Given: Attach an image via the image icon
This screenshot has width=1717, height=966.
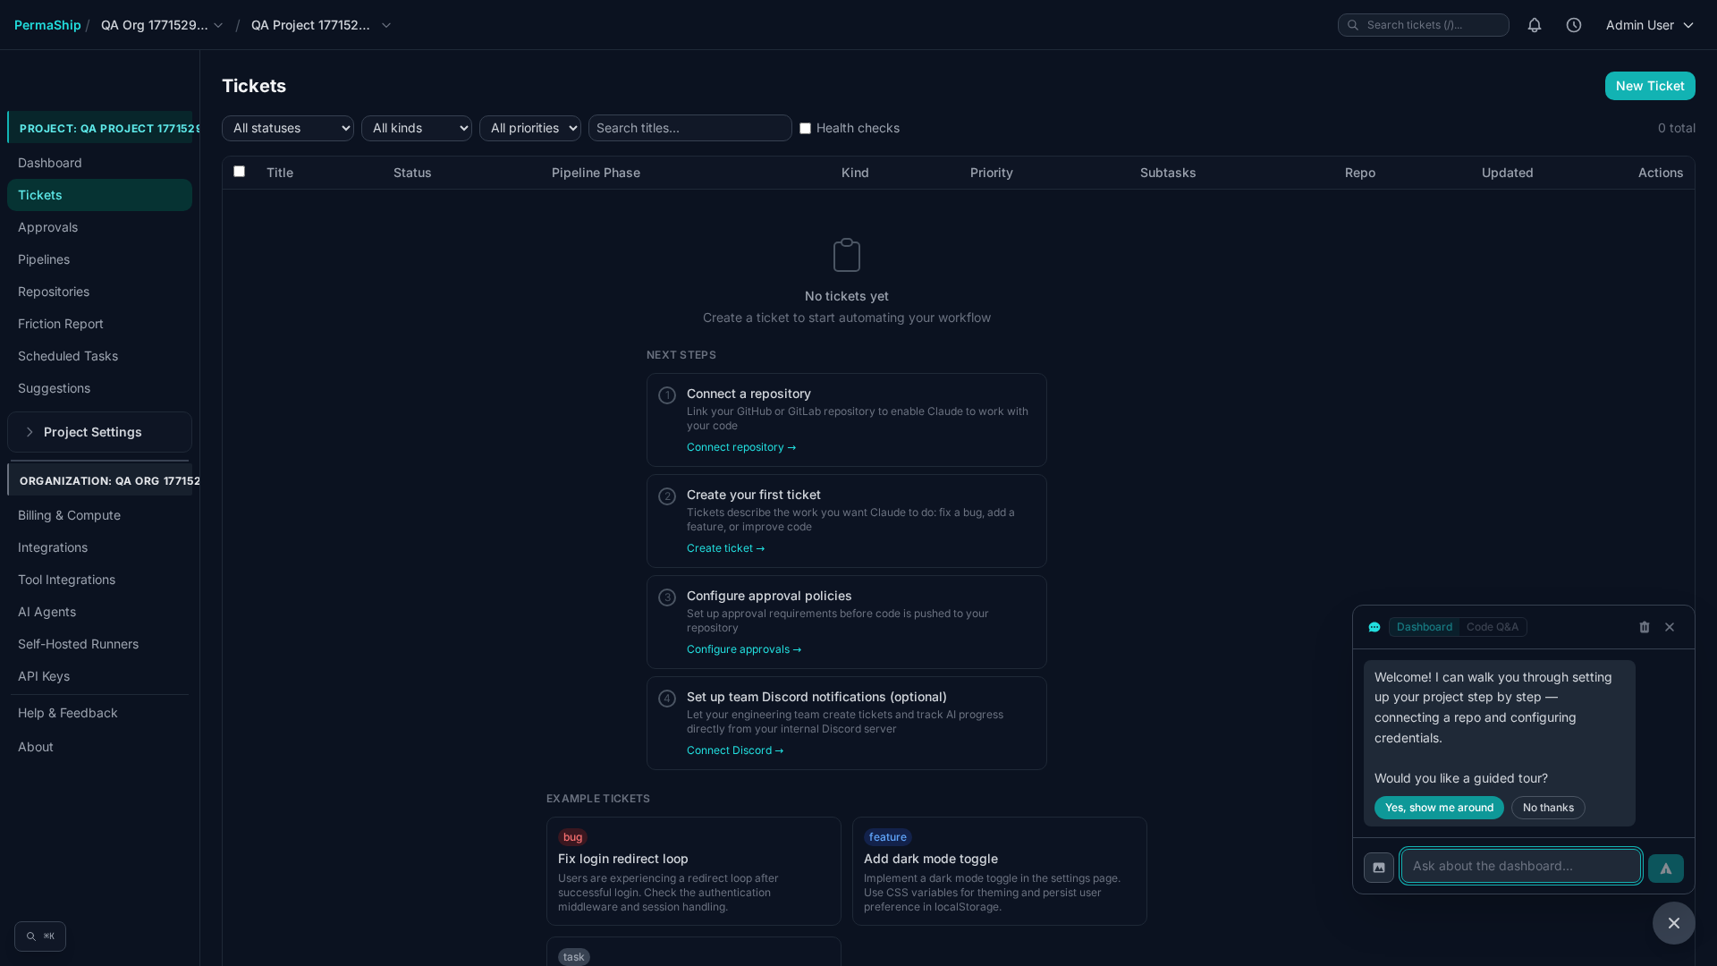Looking at the screenshot, I should tap(1378, 866).
